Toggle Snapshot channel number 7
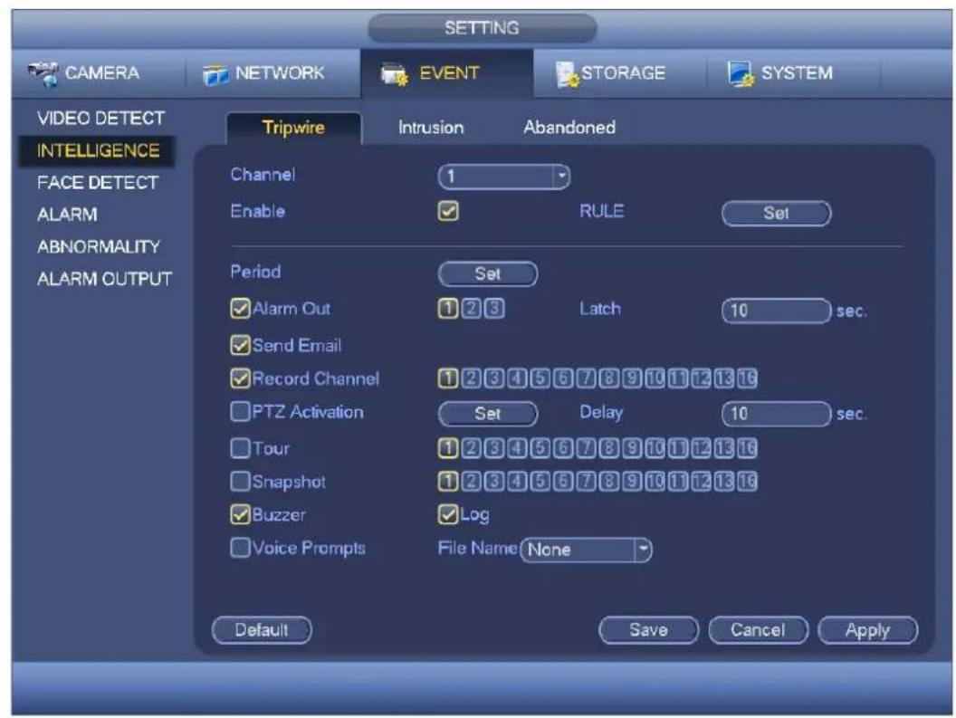 pos(586,482)
